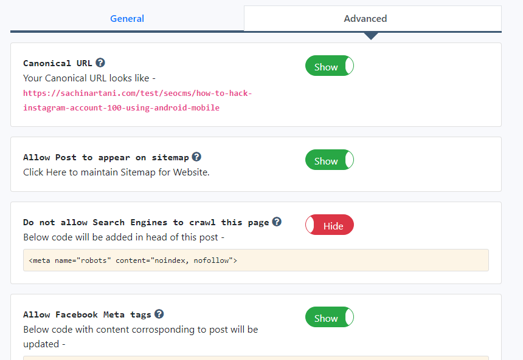
Task: Turn off the Facebook Meta tags toggle
Action: pos(329,317)
